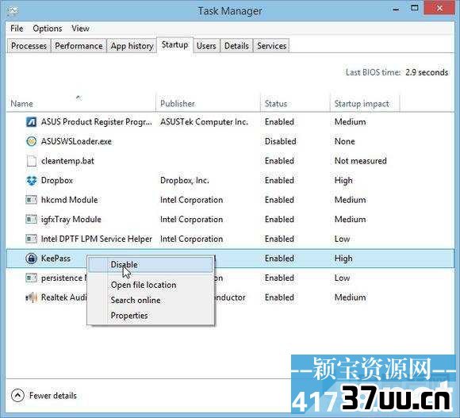Viewport: 460px width, 418px height.
Task: Switch to the Users tab
Action: tap(206, 46)
